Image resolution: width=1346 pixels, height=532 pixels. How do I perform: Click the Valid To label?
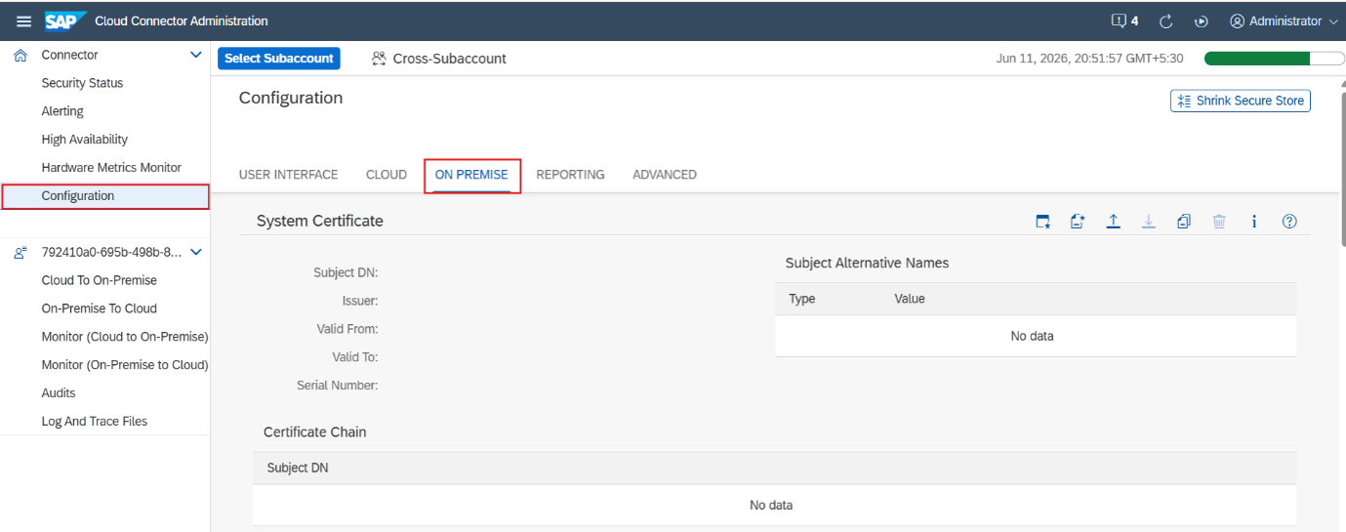coord(355,357)
